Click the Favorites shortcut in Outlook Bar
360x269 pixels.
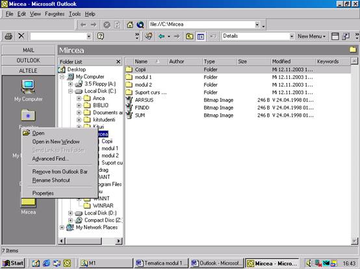point(28,118)
